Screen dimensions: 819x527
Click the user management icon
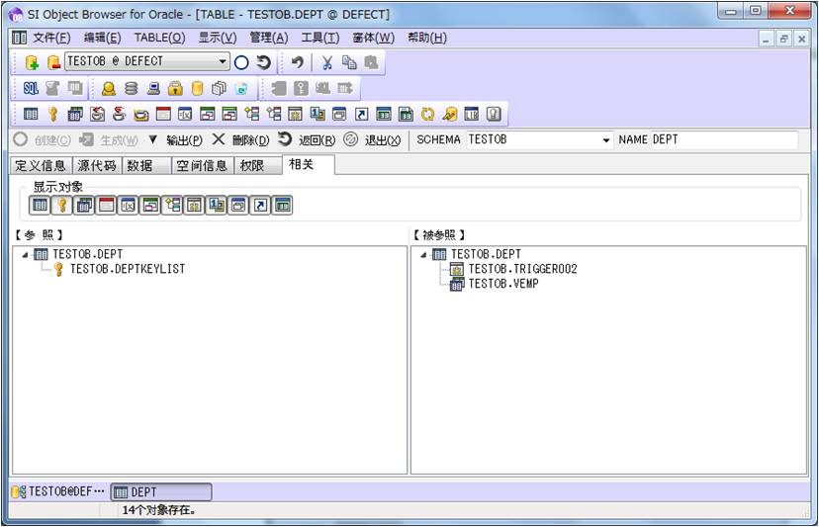coord(108,88)
